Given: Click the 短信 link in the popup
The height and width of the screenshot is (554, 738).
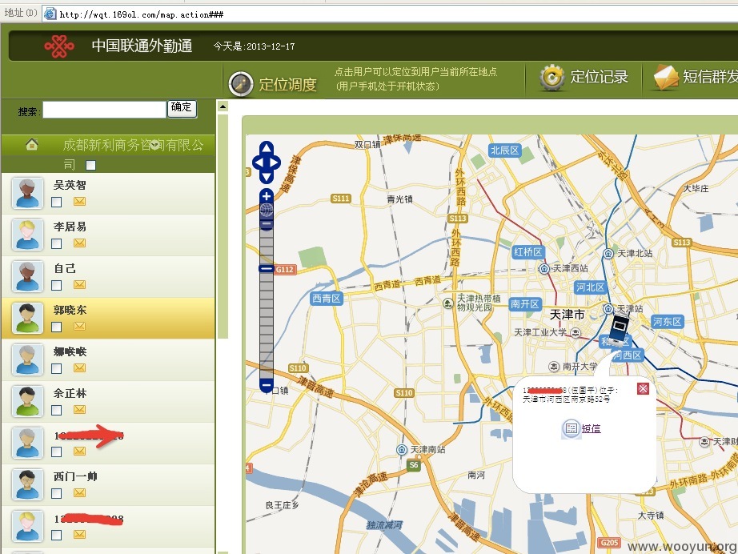Looking at the screenshot, I should point(591,428).
